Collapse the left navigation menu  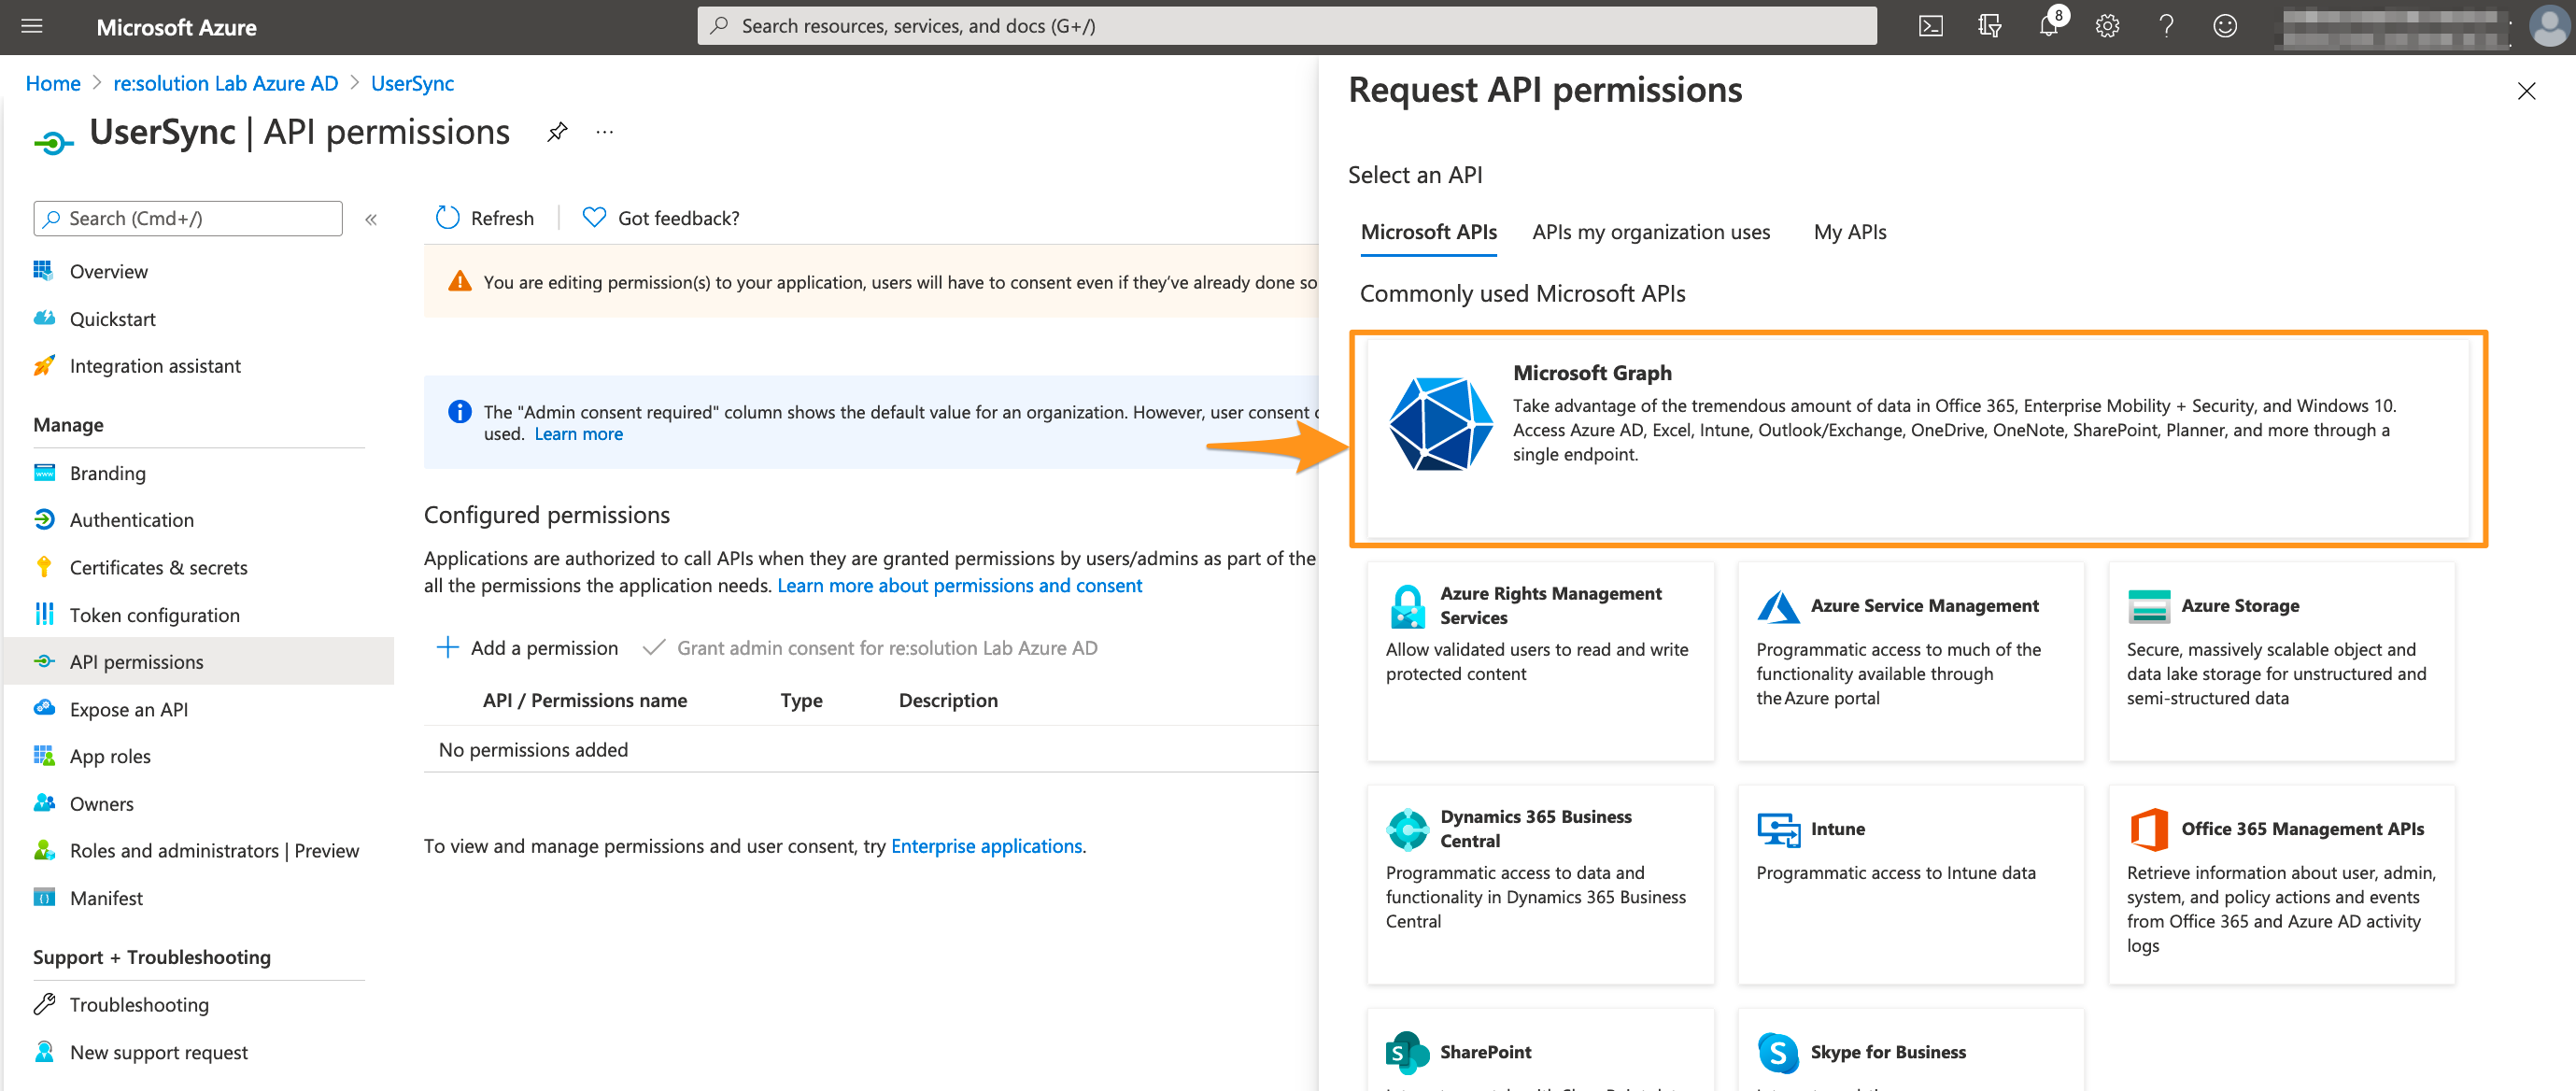370,219
